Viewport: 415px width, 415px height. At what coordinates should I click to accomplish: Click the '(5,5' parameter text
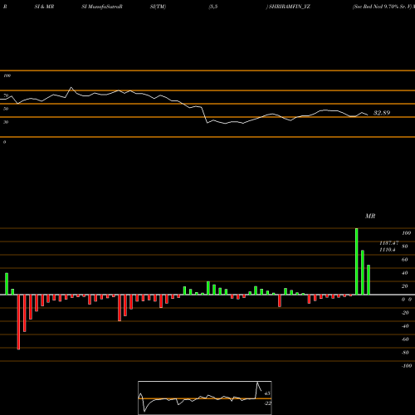point(213,7)
